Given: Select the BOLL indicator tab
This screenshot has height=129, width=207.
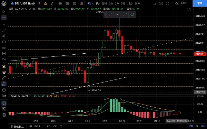Looking at the screenshot, I should coord(38,126).
